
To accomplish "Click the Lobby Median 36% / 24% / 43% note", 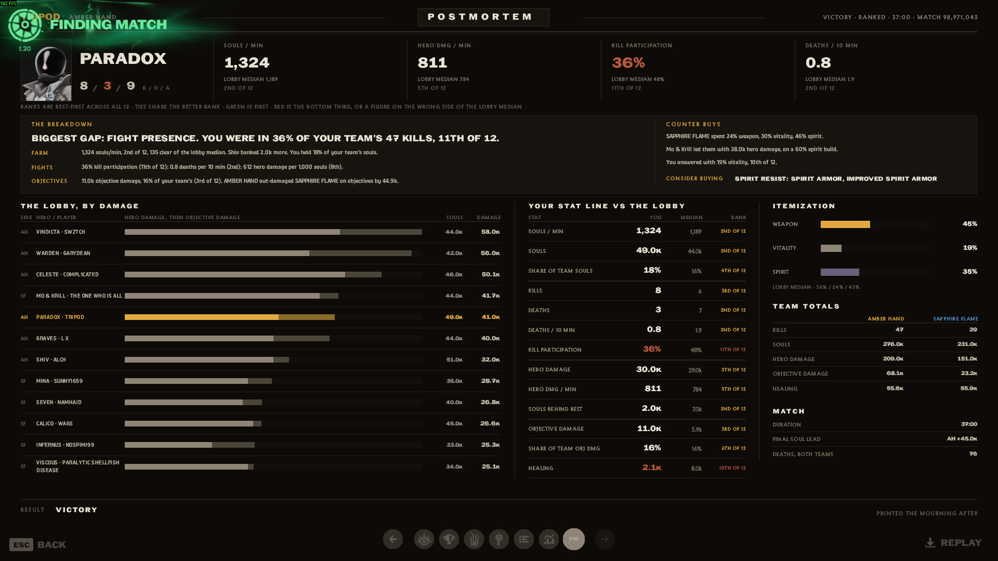I will point(816,287).
